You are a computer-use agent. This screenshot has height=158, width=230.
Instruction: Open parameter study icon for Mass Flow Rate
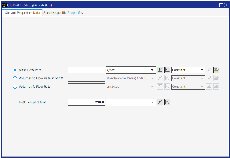point(160,70)
